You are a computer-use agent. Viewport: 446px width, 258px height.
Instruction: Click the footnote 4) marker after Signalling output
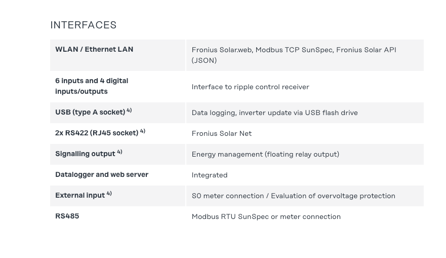tap(119, 152)
